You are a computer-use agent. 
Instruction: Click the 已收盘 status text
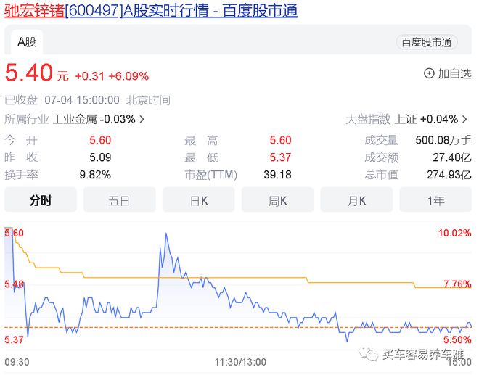tap(21, 100)
